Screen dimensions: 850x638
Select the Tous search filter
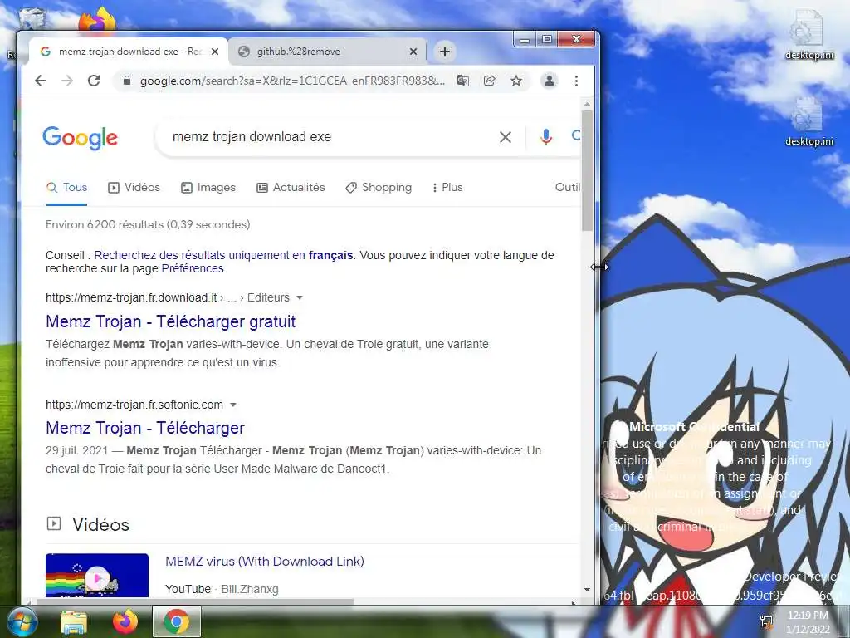click(66, 187)
